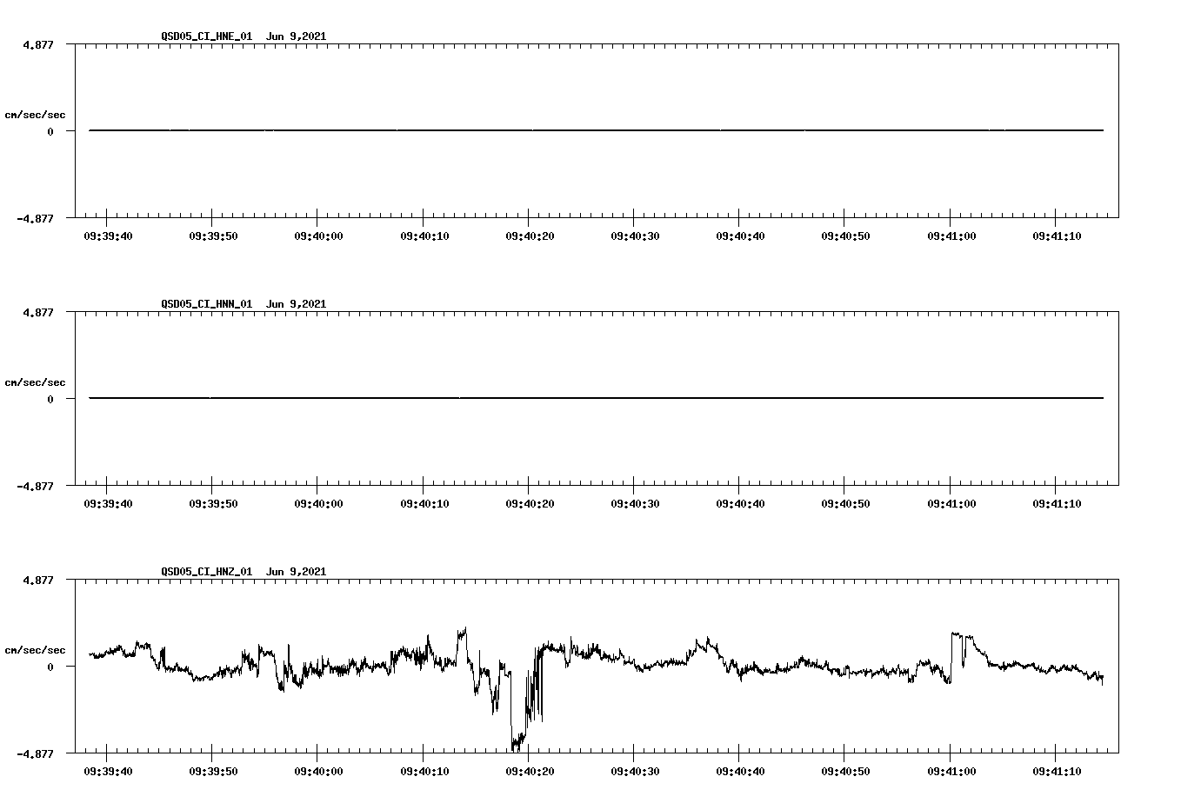Screen dimensions: 1181x803
Task: Click the QSD05_CI_HNE_01 plot title
Action: [244, 36]
